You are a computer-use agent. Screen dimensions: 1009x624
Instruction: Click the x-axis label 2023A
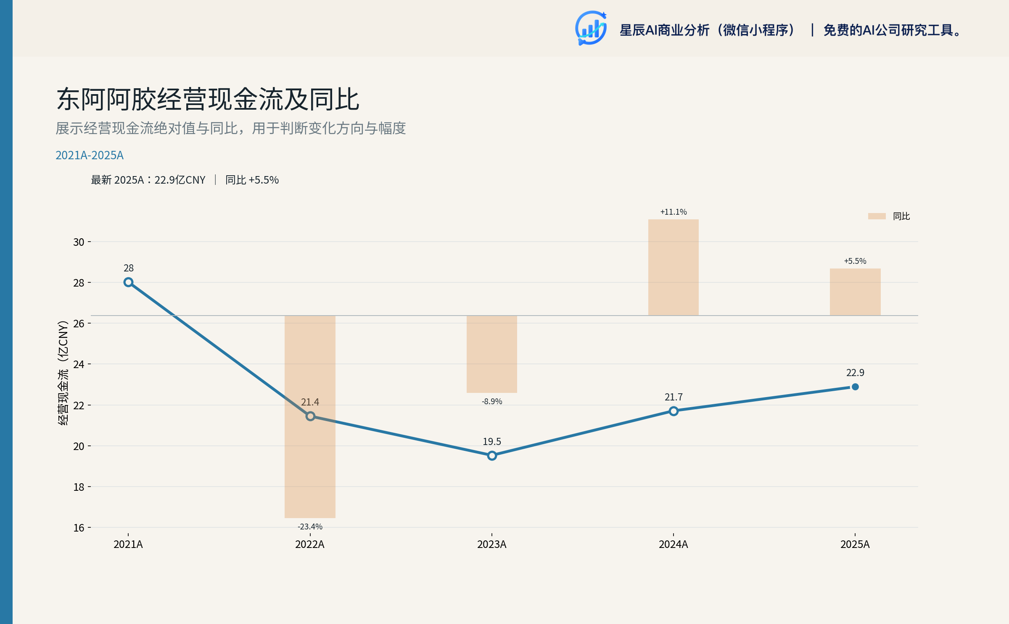tap(492, 544)
